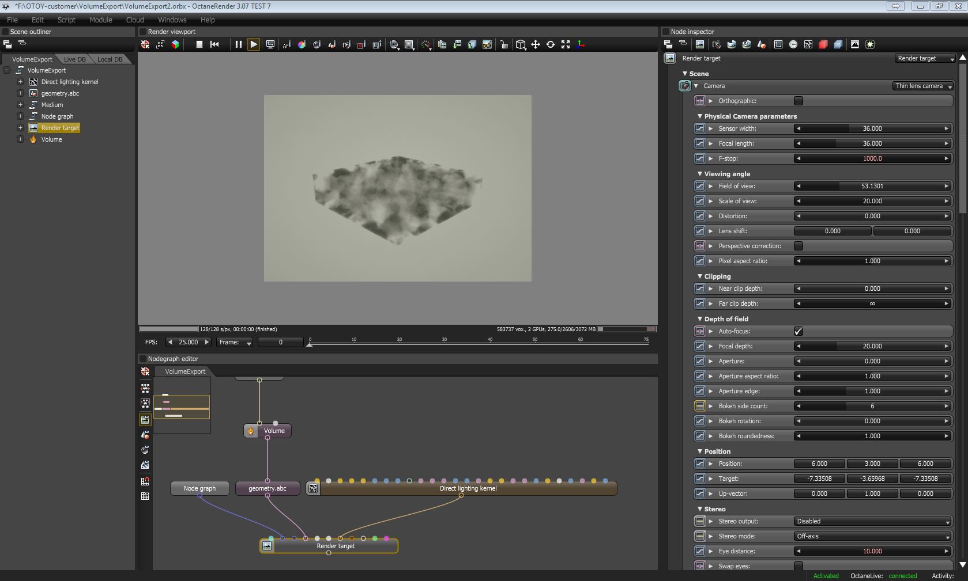Enable the Perspective correction checkbox
The height and width of the screenshot is (581, 968).
pyautogui.click(x=798, y=246)
